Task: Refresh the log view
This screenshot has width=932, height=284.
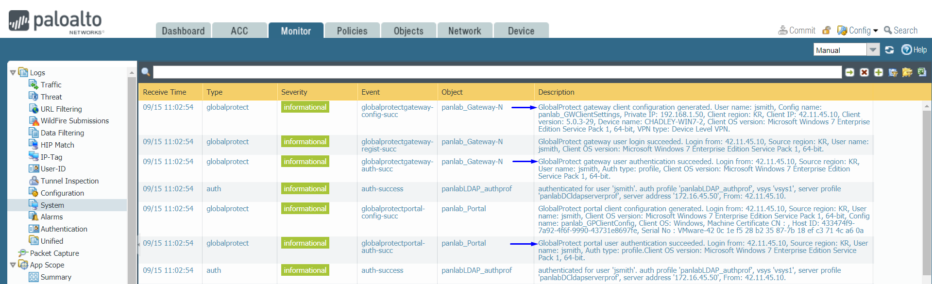Action: 889,50
